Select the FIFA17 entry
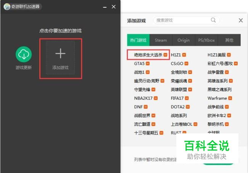Viewport: 248px width, 173px height. 177,98
